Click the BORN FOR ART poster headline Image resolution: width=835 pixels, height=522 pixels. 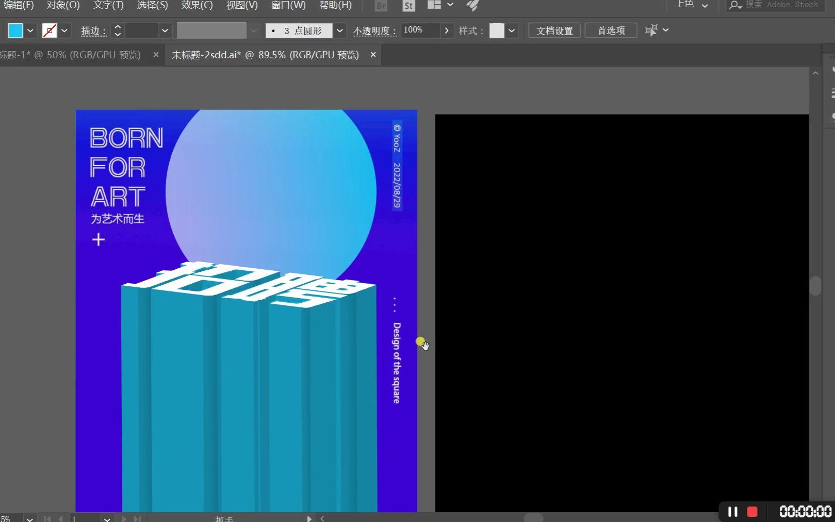pos(126,167)
